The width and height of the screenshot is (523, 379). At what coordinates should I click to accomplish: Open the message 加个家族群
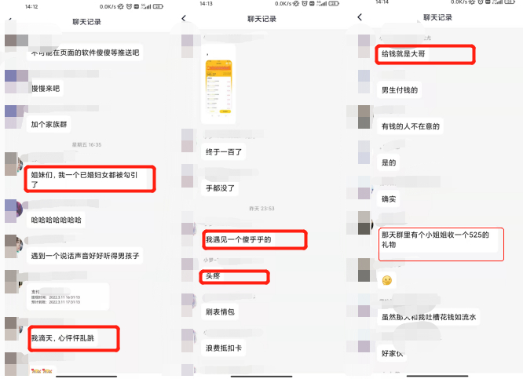tap(49, 124)
